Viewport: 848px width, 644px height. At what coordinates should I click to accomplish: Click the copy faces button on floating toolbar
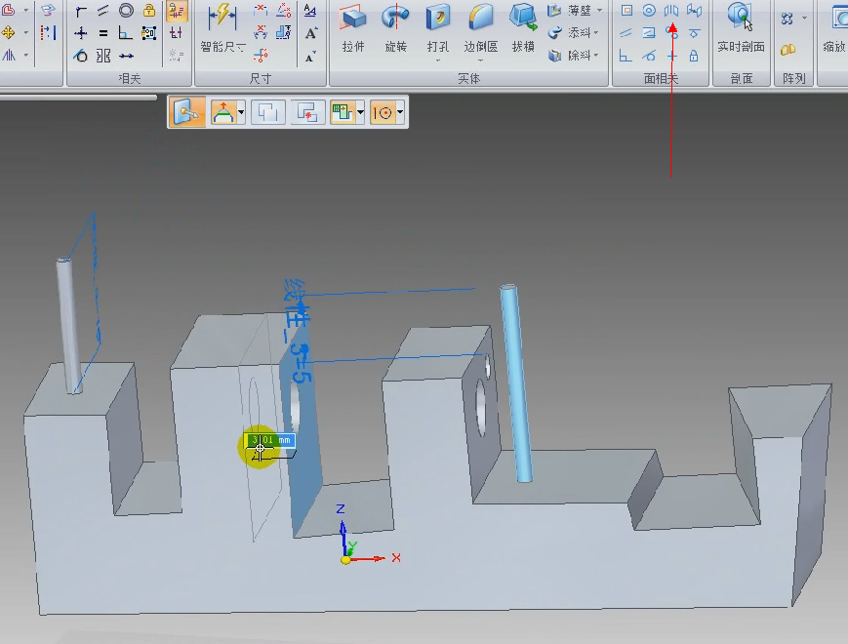pyautogui.click(x=267, y=112)
